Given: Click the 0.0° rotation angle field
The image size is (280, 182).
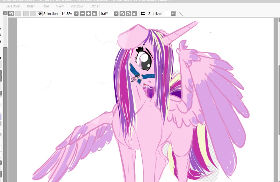Looking at the screenshot, I should tap(107, 14).
